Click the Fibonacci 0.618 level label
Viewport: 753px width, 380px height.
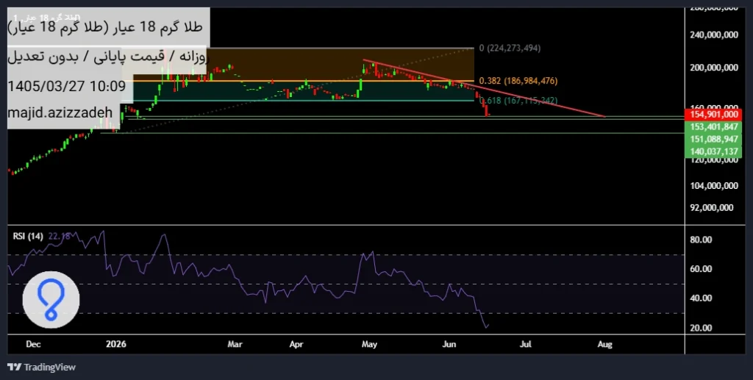[x=518, y=101]
